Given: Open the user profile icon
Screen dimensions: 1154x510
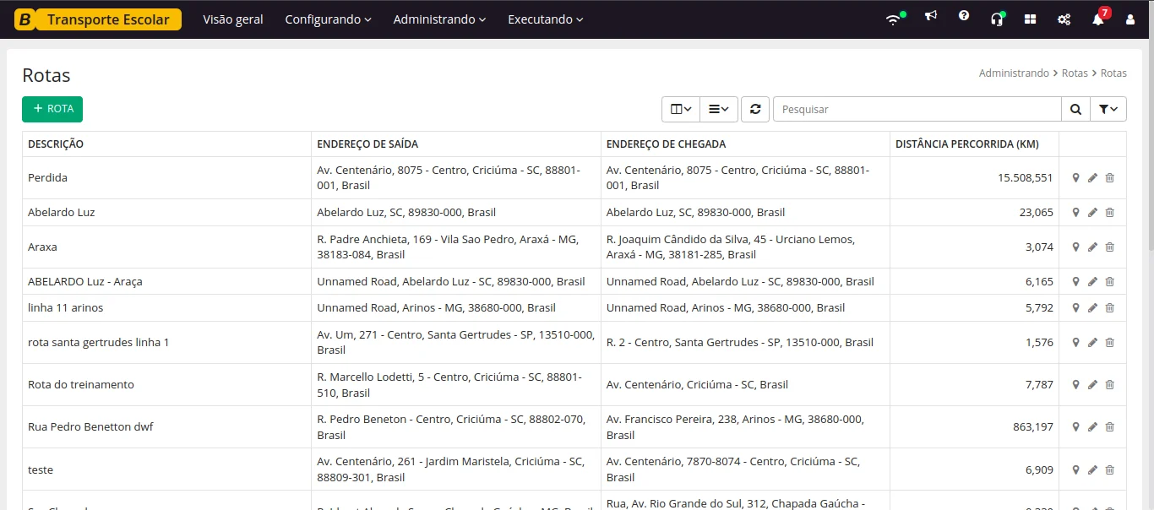Looking at the screenshot, I should click(1130, 19).
